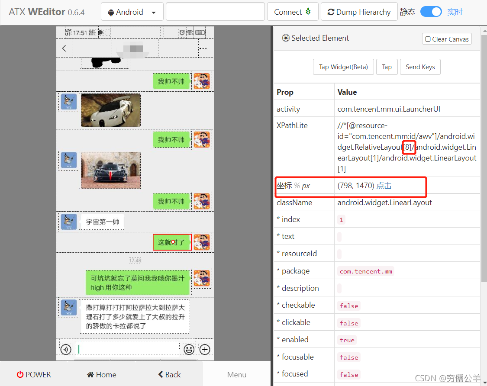Screen dimensions: 487x386
Task: Tap the back arrow in the phone chat header
Action: coord(64,48)
